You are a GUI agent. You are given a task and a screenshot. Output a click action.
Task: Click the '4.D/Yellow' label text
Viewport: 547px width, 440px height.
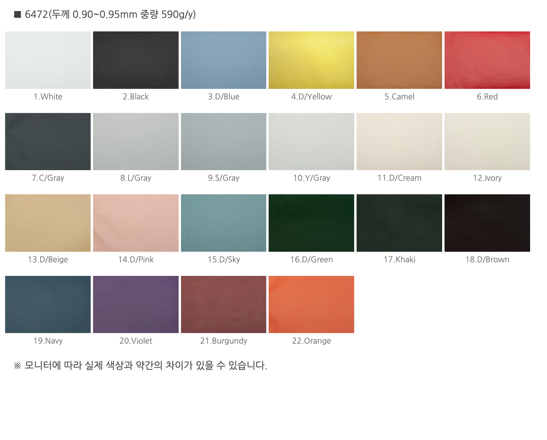click(x=311, y=97)
